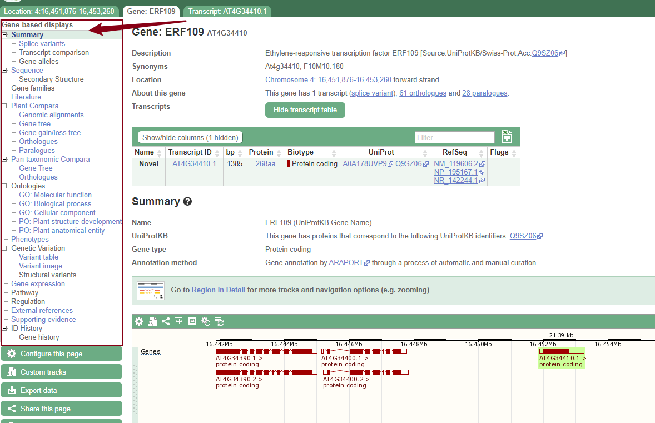Sort table by Protein column arrows
Image resolution: width=655 pixels, height=423 pixels.
(x=279, y=153)
